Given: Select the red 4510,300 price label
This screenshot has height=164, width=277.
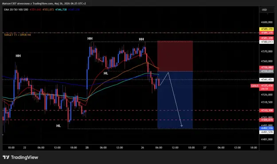Looking at the screenshot, I should (266, 111).
